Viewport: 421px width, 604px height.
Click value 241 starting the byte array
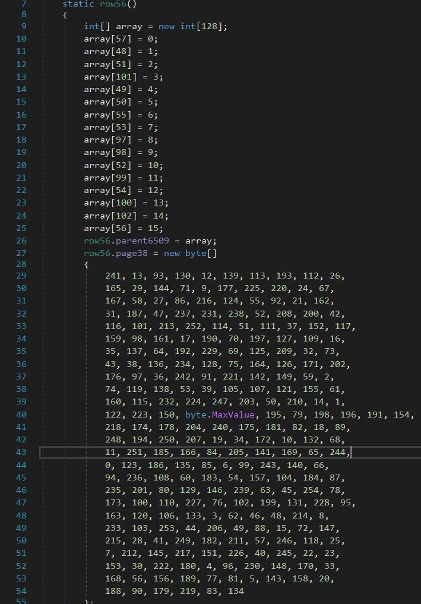click(113, 276)
